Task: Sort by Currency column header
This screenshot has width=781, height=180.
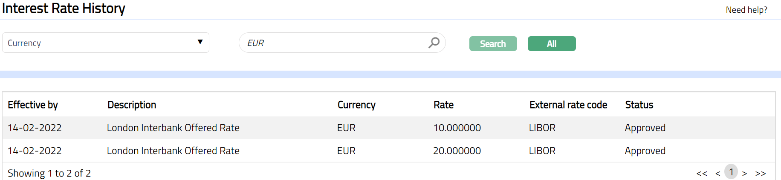Action: (356, 105)
